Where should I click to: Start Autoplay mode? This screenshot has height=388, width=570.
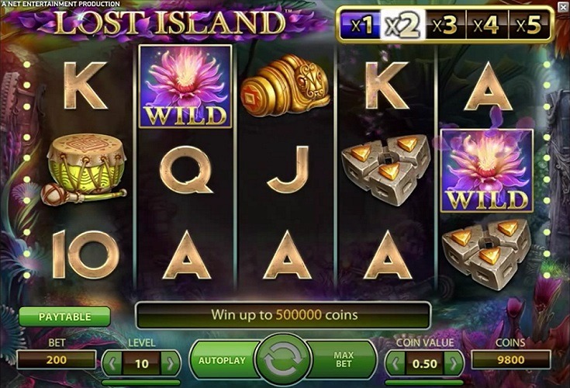point(222,360)
